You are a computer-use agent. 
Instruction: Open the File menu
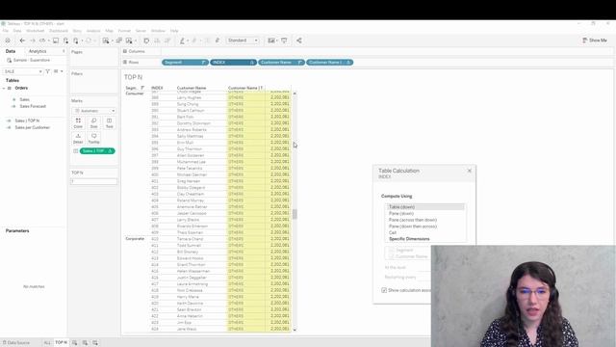point(6,31)
